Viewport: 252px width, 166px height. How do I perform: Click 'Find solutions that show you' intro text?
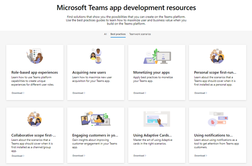pos(126,20)
